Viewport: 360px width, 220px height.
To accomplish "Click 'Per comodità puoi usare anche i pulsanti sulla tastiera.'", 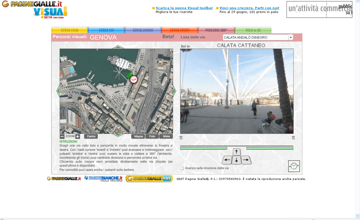I will [x=97, y=170].
